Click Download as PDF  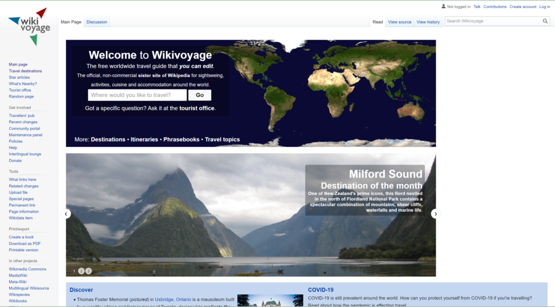25,243
